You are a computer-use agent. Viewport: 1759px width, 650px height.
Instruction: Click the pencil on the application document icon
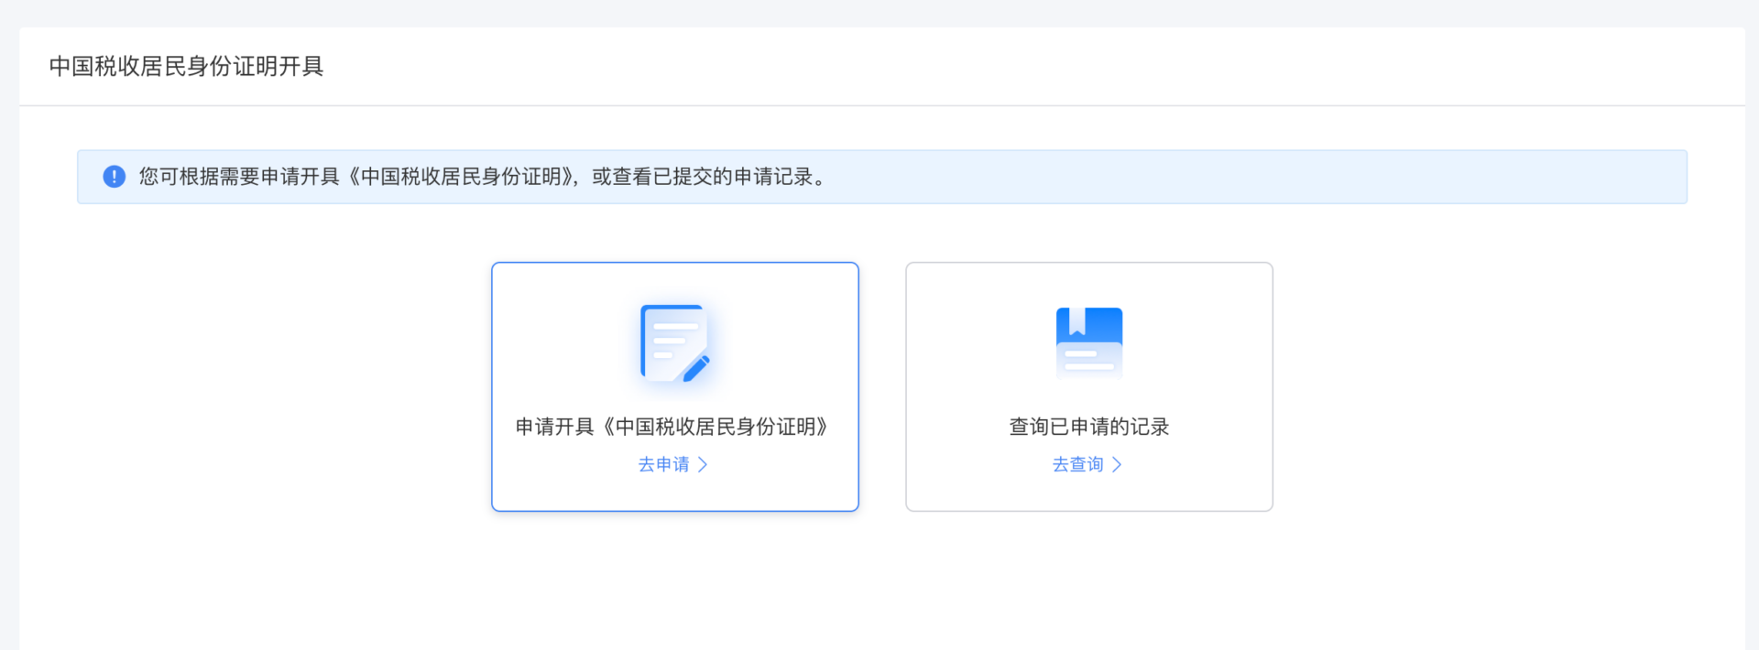click(x=696, y=368)
